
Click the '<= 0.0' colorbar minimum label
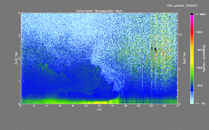click(200, 103)
